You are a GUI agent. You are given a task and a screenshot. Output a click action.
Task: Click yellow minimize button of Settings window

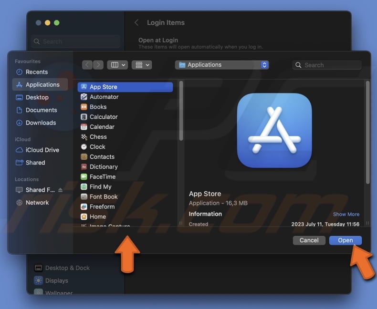click(x=48, y=22)
